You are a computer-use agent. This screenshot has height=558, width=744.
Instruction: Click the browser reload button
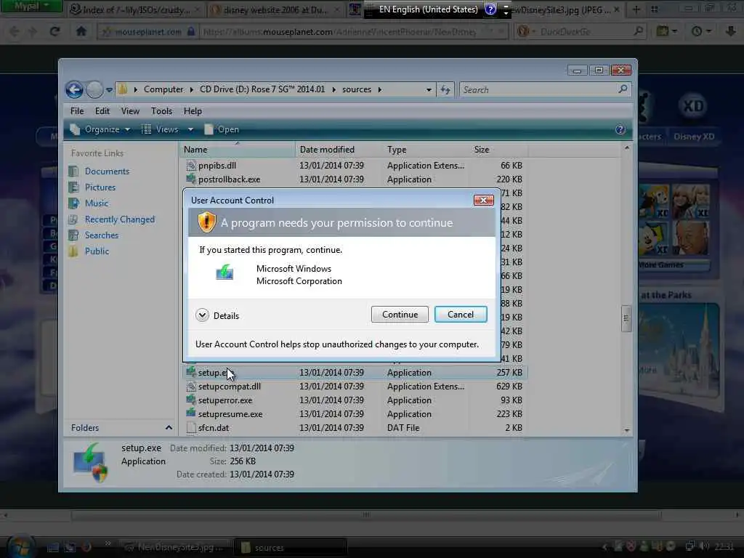[54, 32]
